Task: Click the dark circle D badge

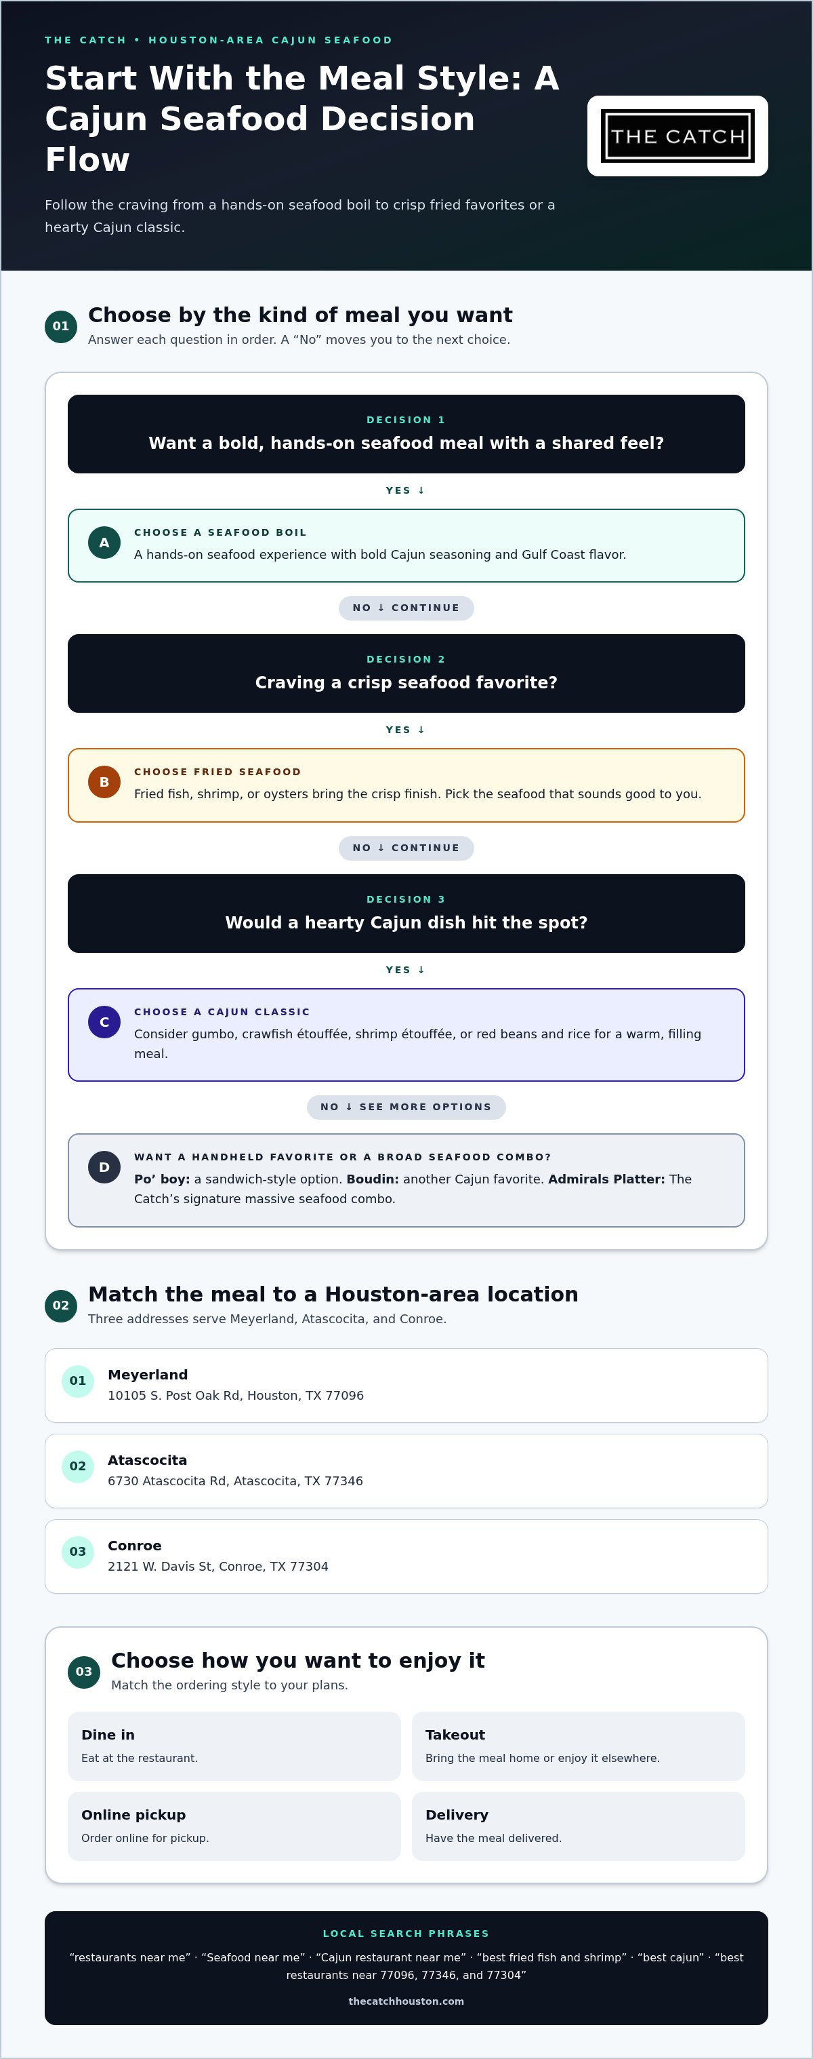Action: (x=104, y=1167)
